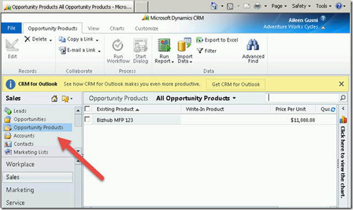Check the Bizhub MFP 123 row checkbox
This screenshot has height=210, width=353.
click(x=87, y=119)
